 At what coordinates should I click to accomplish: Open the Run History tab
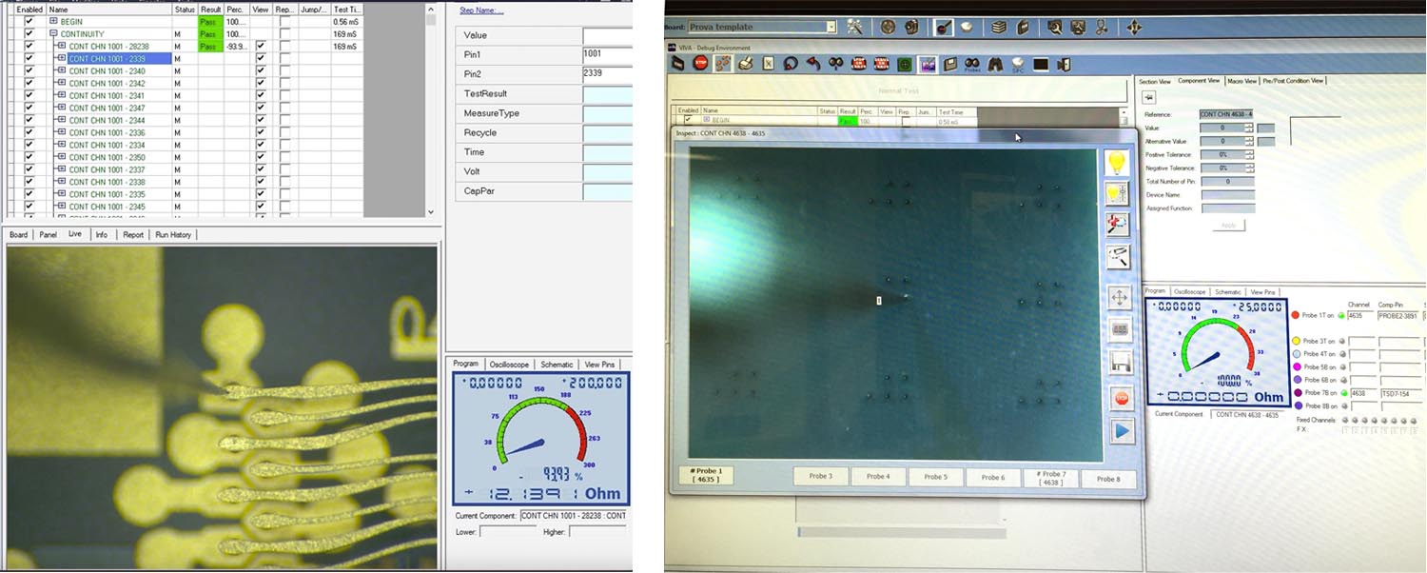[173, 234]
